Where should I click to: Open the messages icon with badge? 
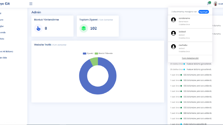click(x=209, y=3)
